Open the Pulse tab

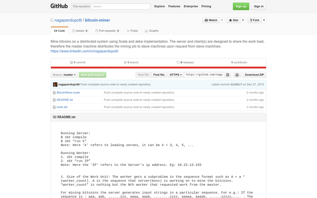coord(132,31)
